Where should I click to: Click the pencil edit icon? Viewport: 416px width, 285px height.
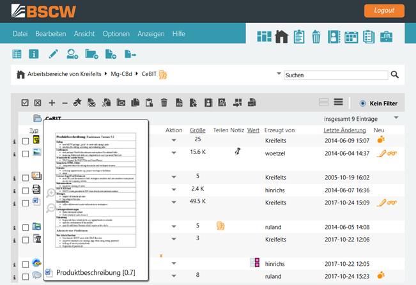pos(52,54)
